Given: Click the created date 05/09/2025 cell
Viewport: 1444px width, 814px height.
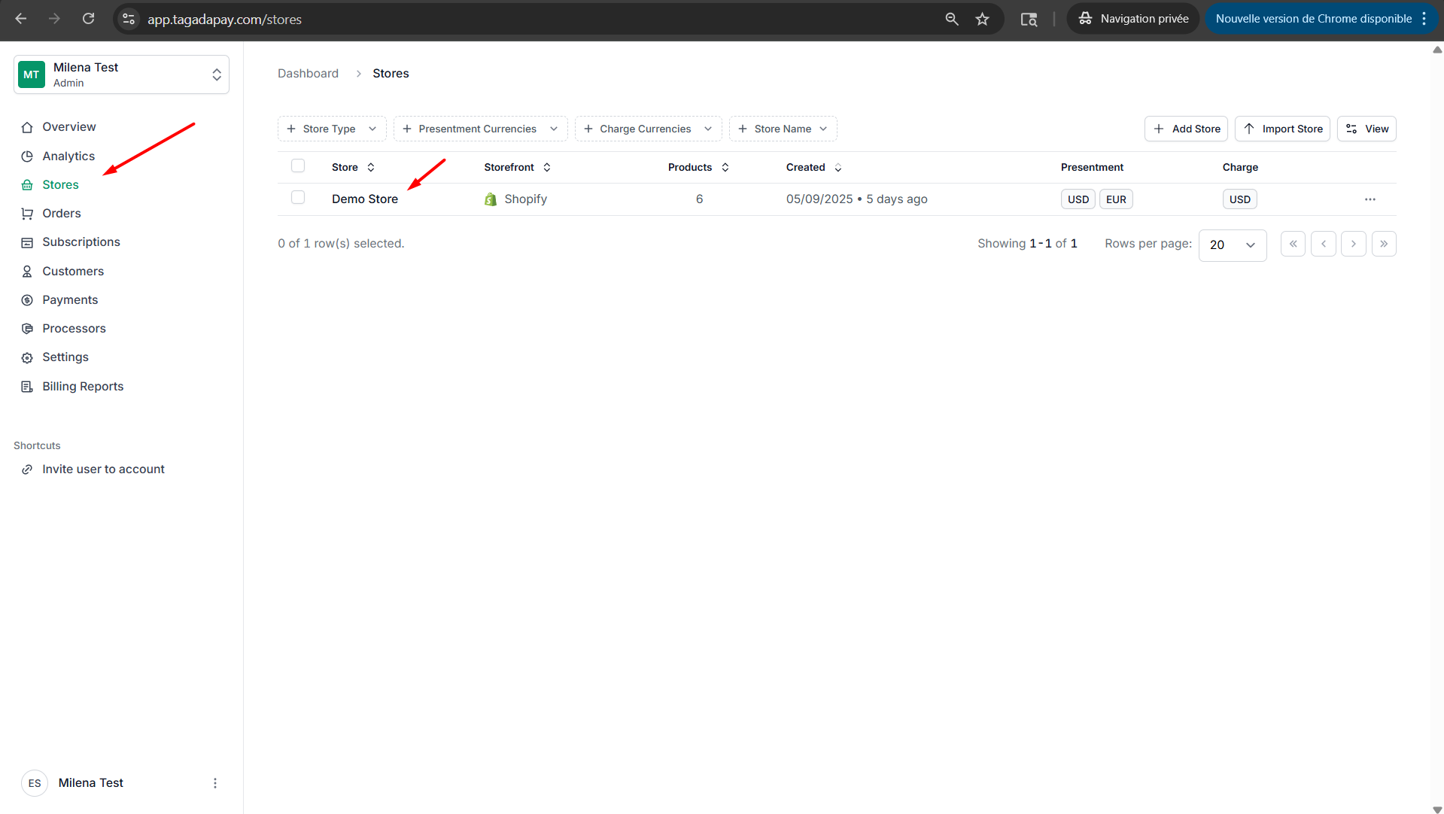Looking at the screenshot, I should [856, 199].
